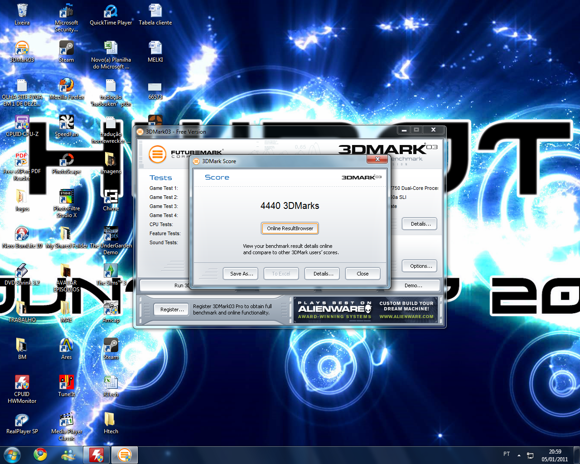This screenshot has width=580, height=464.
Task: Open Tabela cliente document
Action: pos(155,14)
